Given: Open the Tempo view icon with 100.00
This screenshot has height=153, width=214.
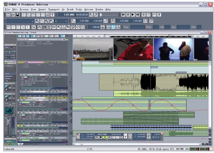Looking at the screenshot, I should (103, 27).
